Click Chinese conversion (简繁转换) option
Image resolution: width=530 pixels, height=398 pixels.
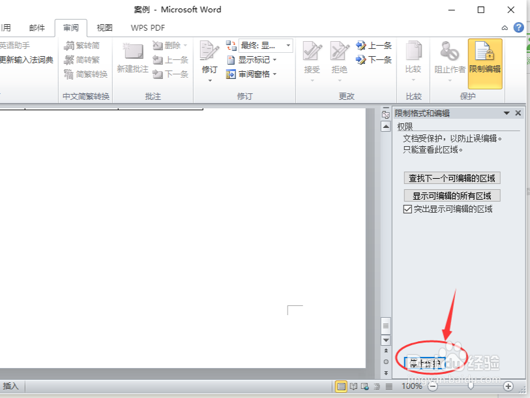pos(86,74)
